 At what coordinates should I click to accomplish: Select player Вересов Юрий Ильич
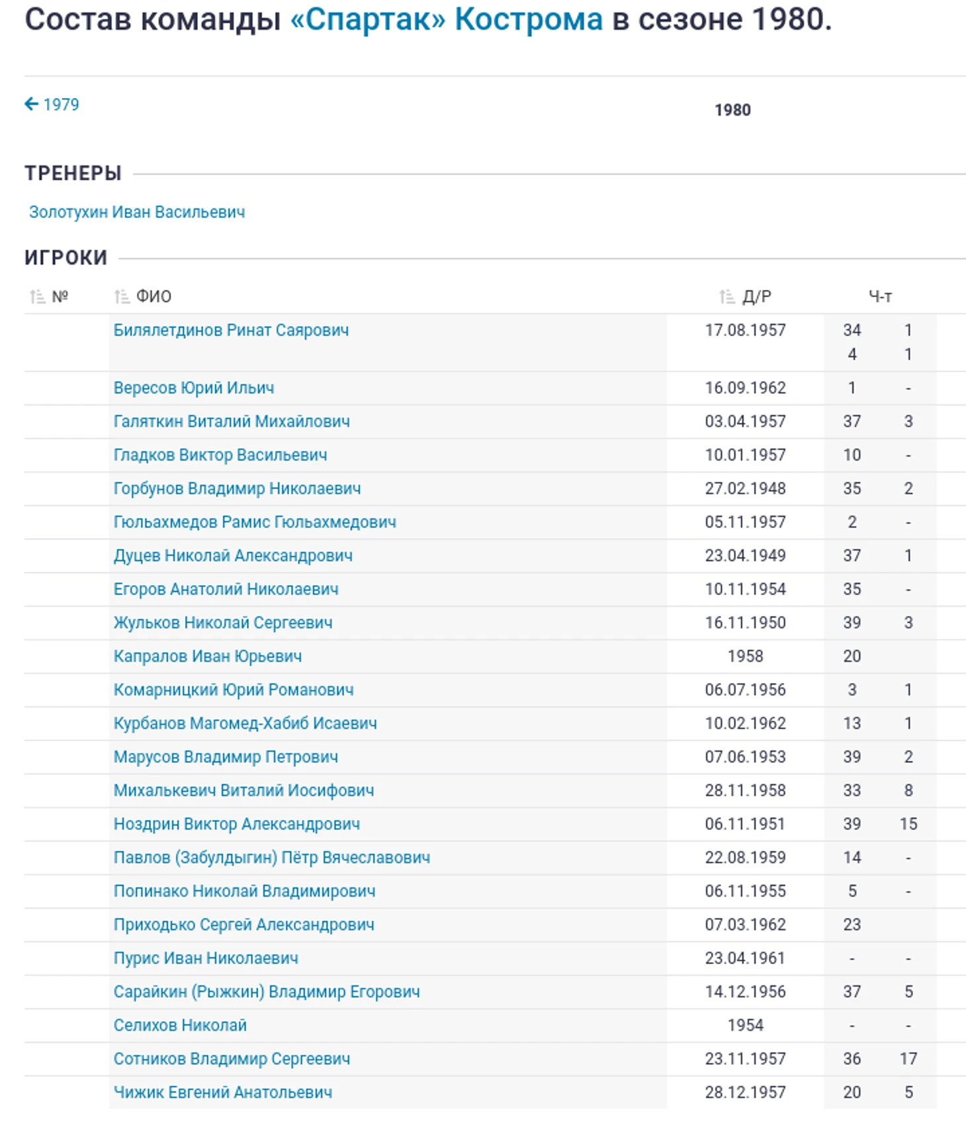coord(194,388)
